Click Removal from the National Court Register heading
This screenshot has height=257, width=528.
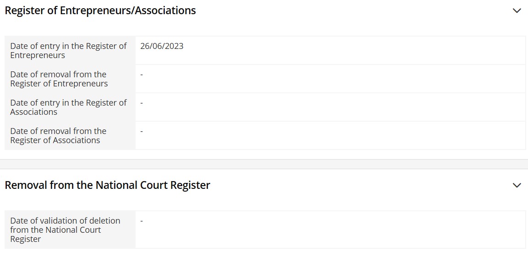coord(107,185)
